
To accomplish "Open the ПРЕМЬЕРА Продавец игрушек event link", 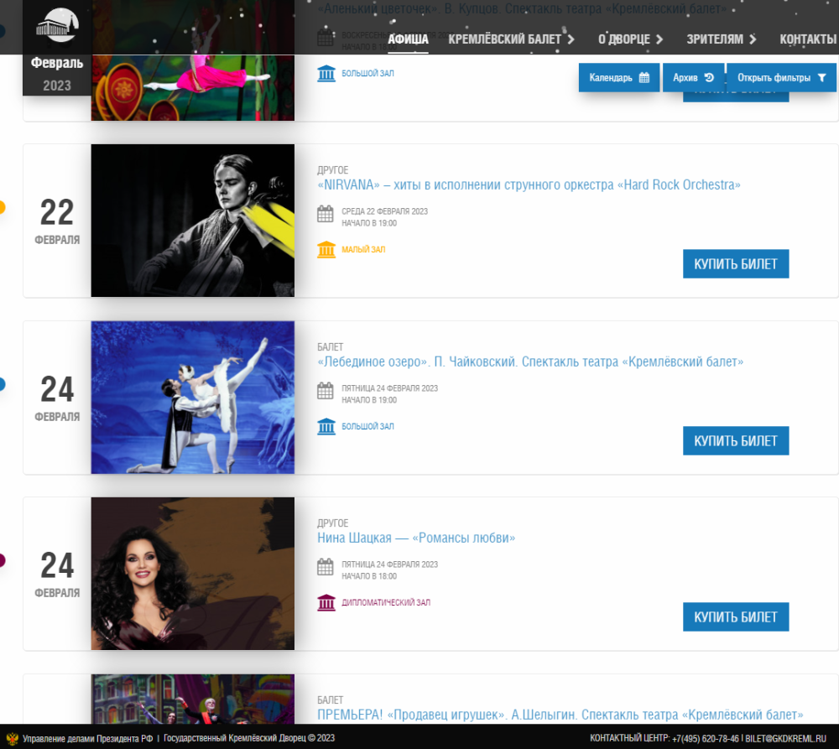I will point(560,715).
